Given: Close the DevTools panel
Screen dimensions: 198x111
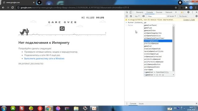Looking at the screenshot, I should click(x=196, y=12).
